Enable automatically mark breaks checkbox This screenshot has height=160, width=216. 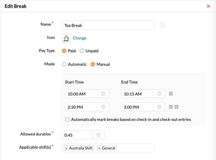(67, 119)
